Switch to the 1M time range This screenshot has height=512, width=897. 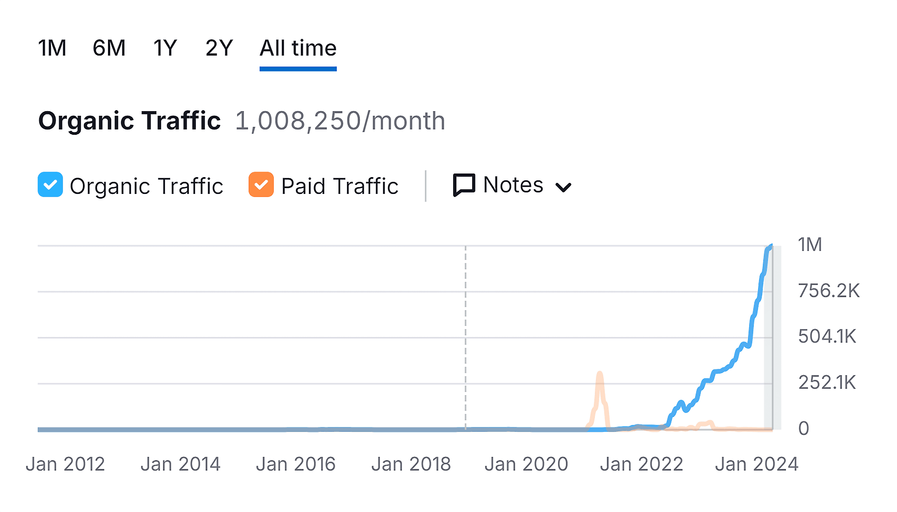pos(52,48)
